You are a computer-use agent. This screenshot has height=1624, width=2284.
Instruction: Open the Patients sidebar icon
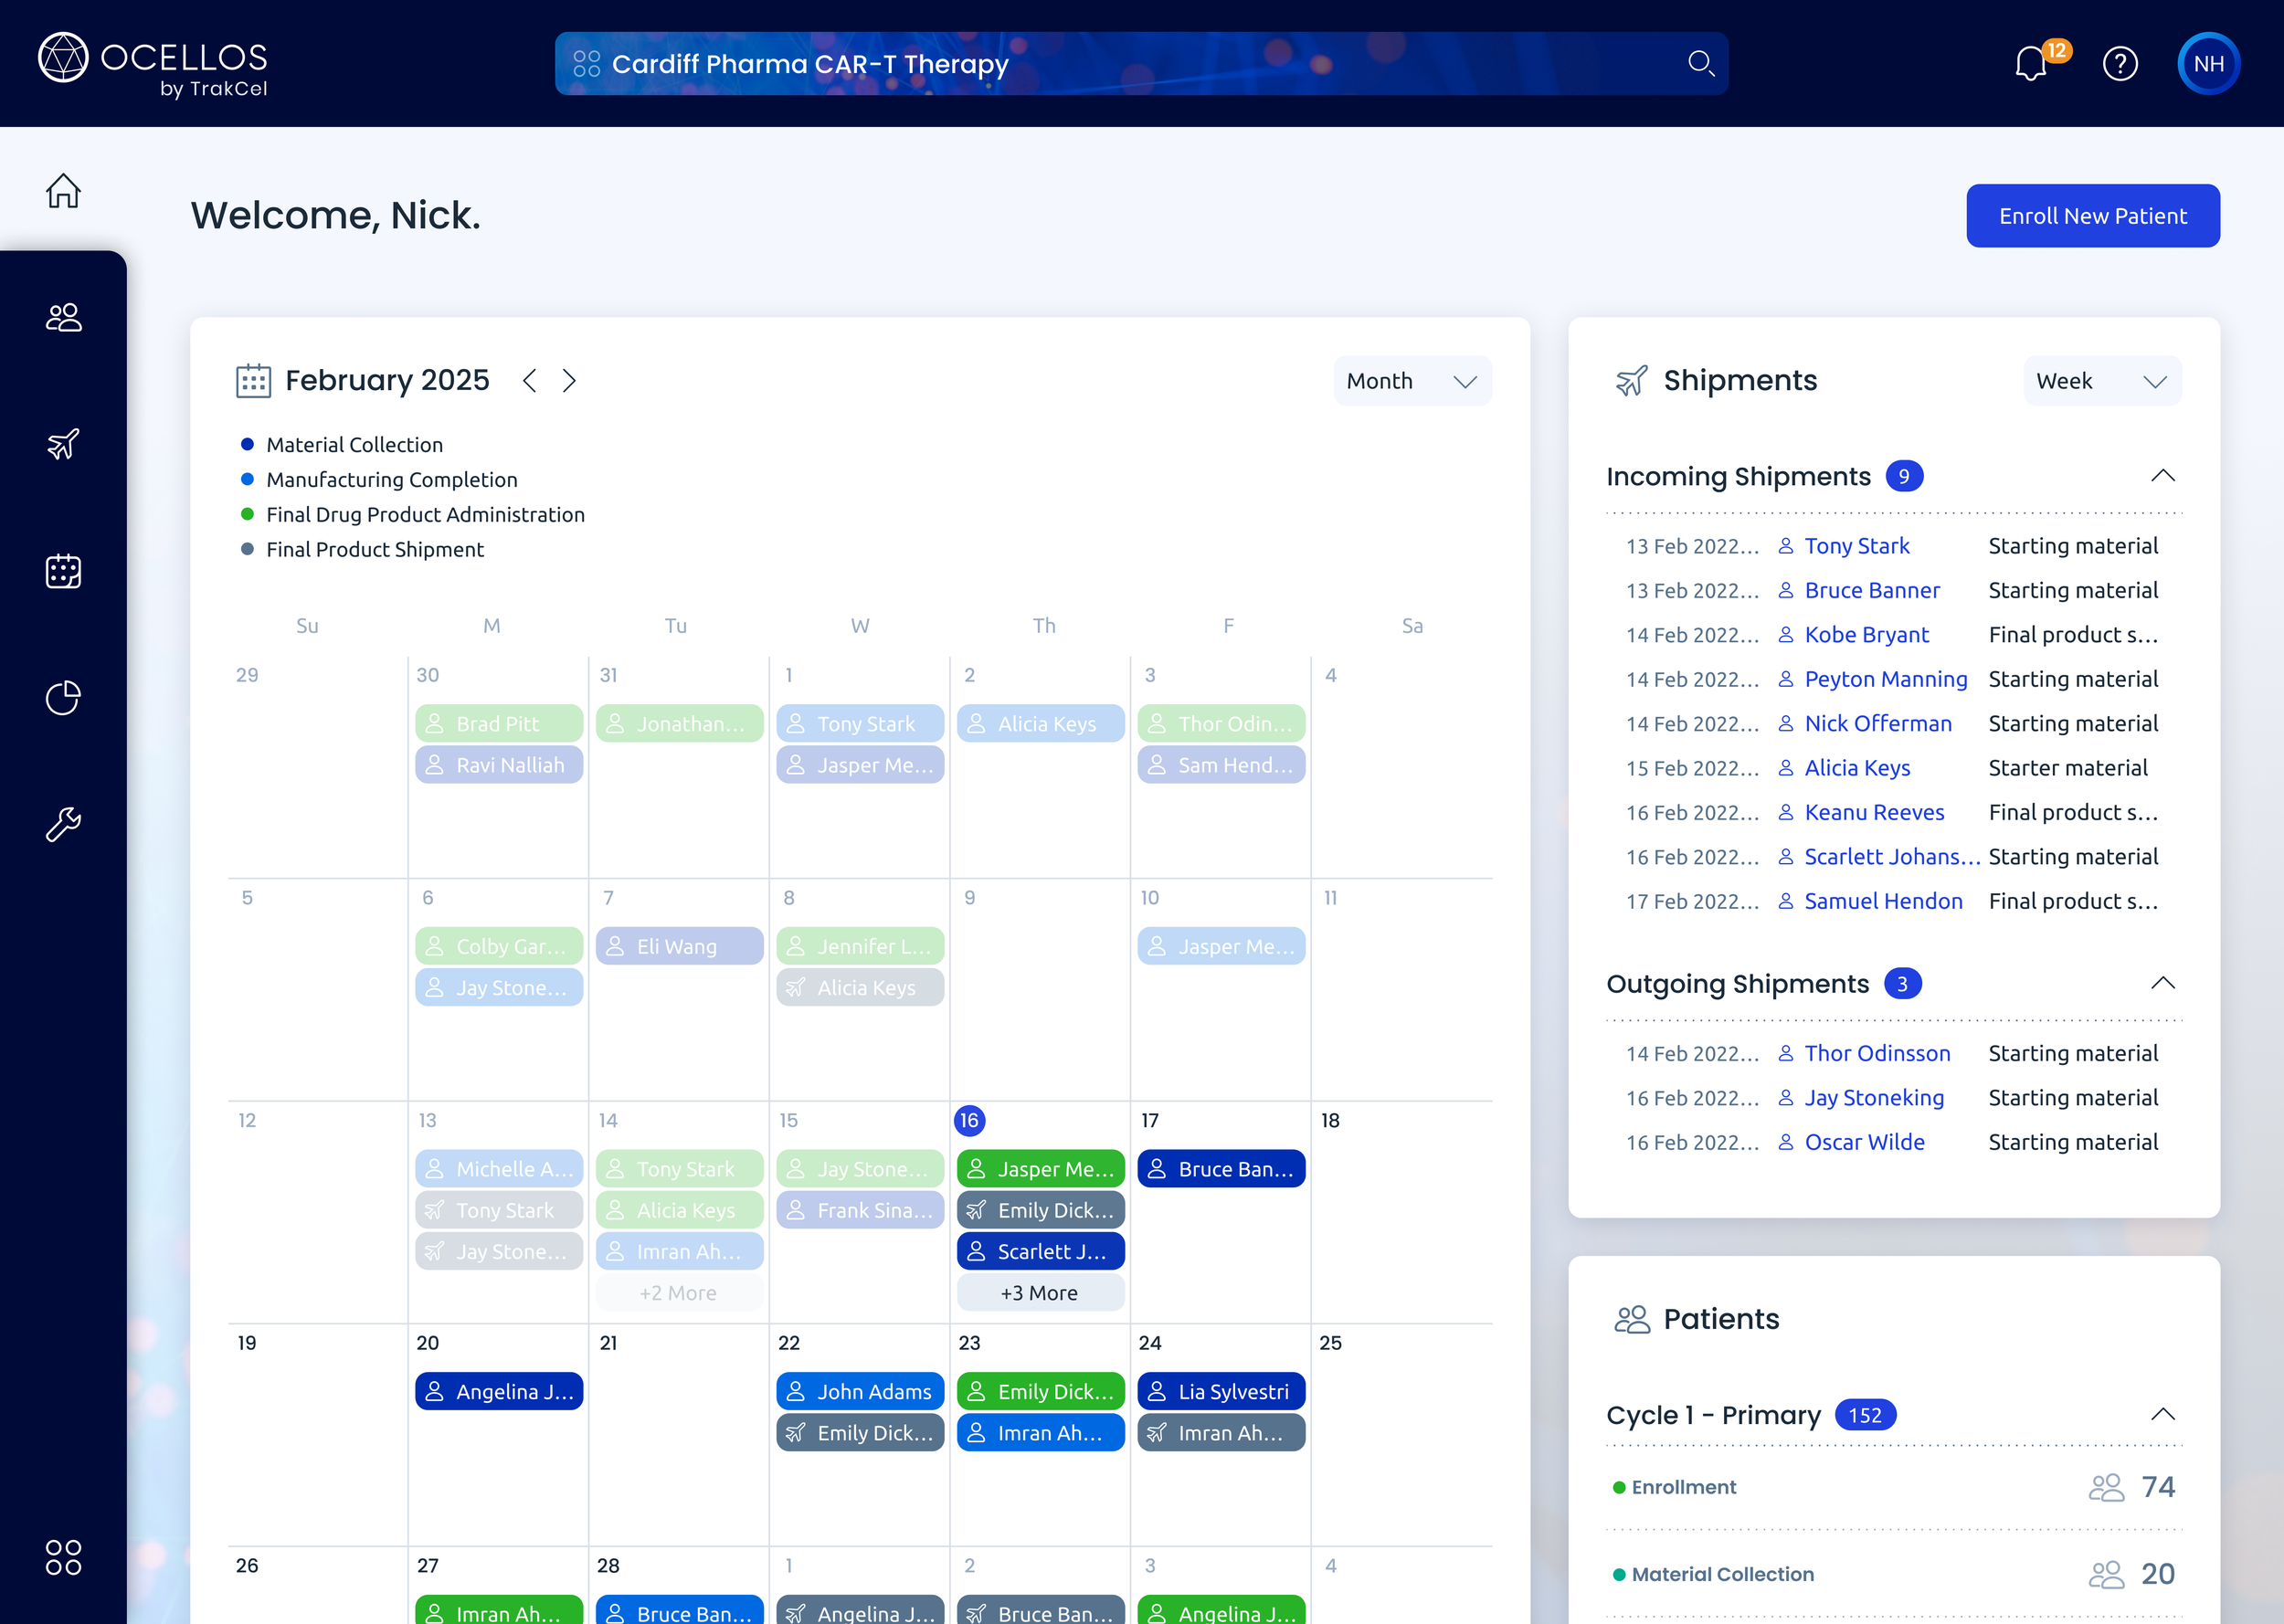click(63, 317)
